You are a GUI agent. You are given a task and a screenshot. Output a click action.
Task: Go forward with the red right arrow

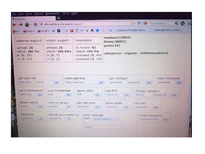pos(20,24)
